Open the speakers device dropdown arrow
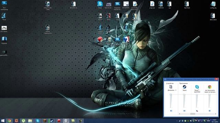 176,90
